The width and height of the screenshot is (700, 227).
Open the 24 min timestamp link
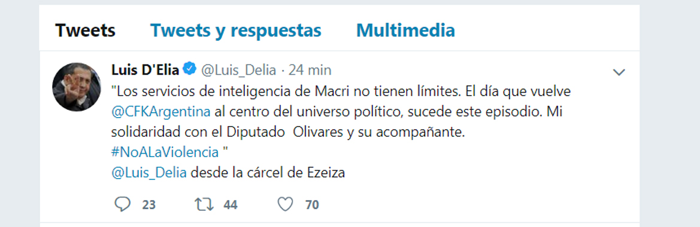click(310, 70)
